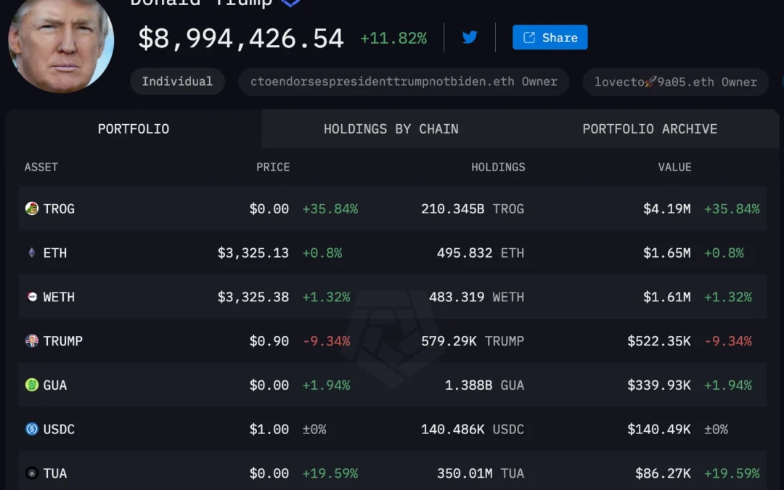Switch to the Holdings By Chain tab
This screenshot has height=490, width=784.
click(x=391, y=129)
